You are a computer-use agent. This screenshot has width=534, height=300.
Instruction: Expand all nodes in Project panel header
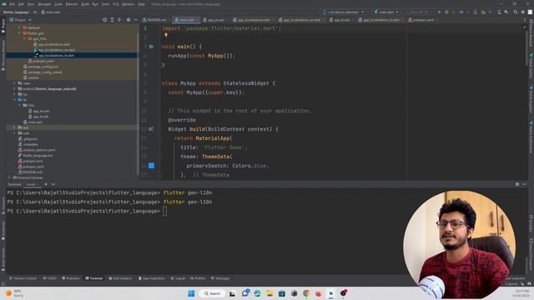point(112,20)
